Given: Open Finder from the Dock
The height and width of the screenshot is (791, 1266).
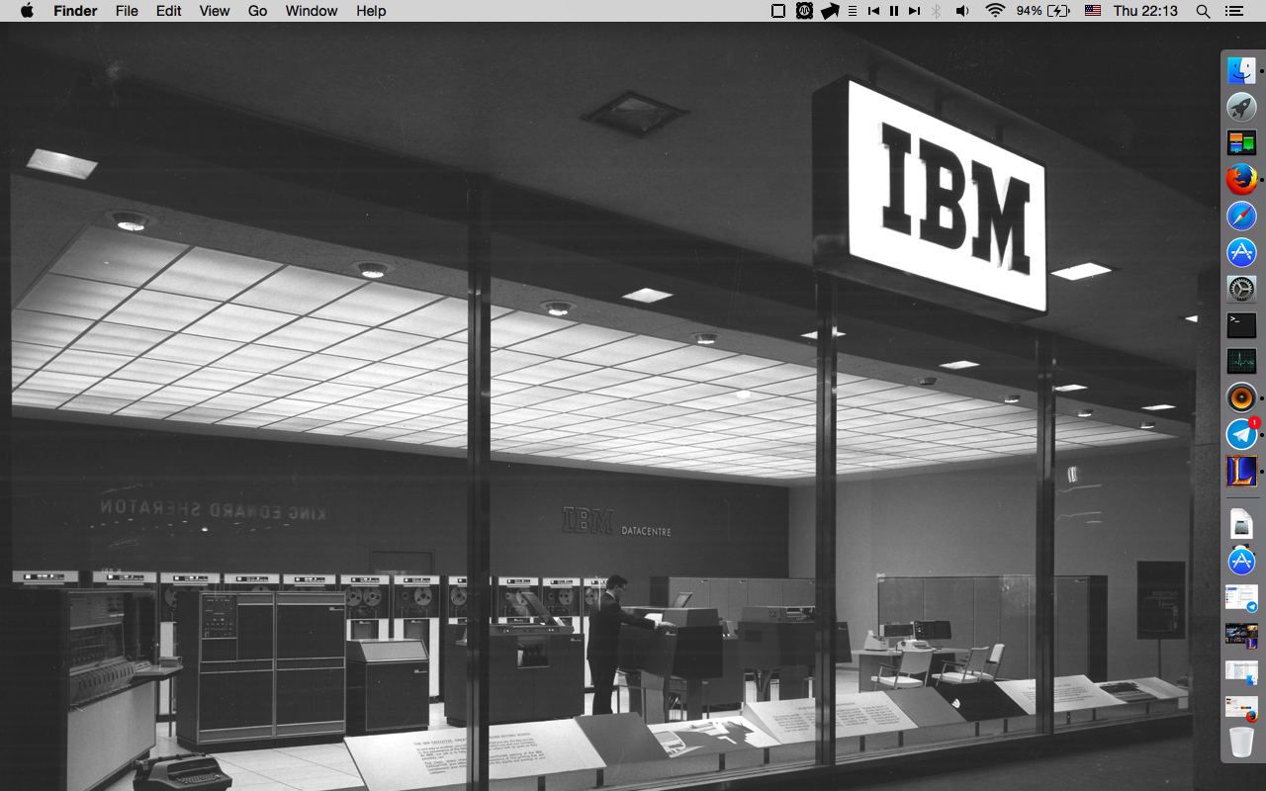Looking at the screenshot, I should pyautogui.click(x=1241, y=70).
